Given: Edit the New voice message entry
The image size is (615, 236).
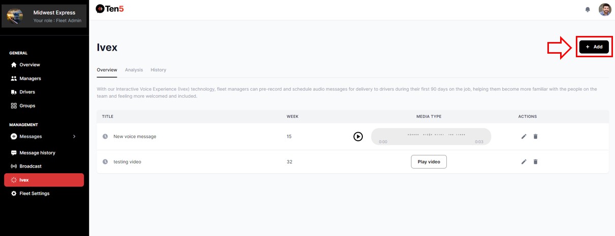Looking at the screenshot, I should click(524, 136).
